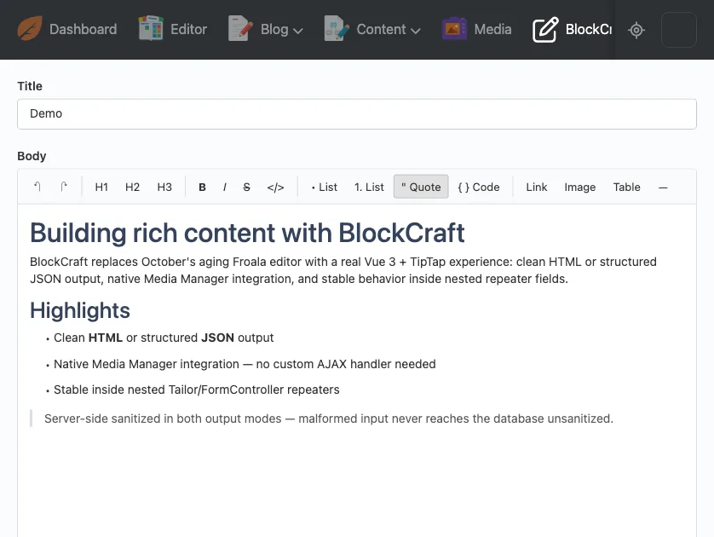Click the "Title" field label
Screen dimensions: 714x537
coord(30,86)
